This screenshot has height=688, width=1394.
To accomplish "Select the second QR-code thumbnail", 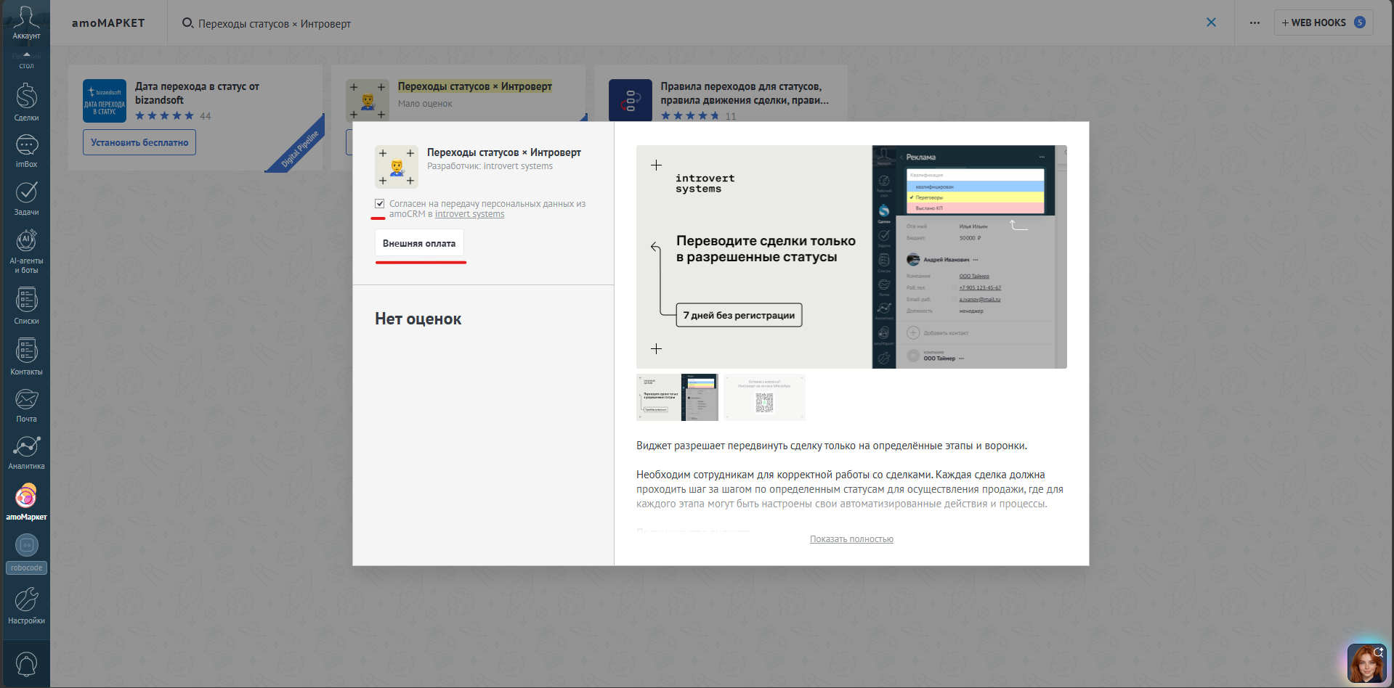I will point(764,397).
